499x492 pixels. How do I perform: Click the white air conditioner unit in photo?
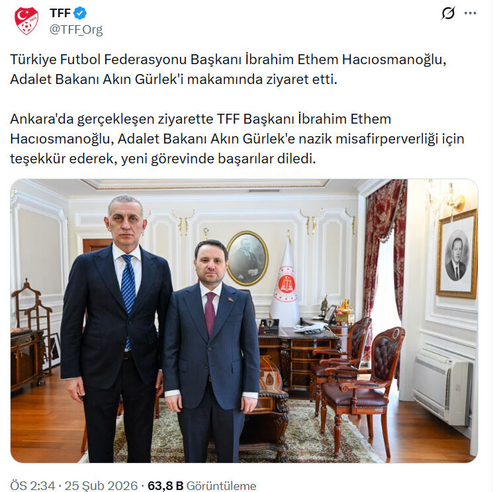click(443, 386)
